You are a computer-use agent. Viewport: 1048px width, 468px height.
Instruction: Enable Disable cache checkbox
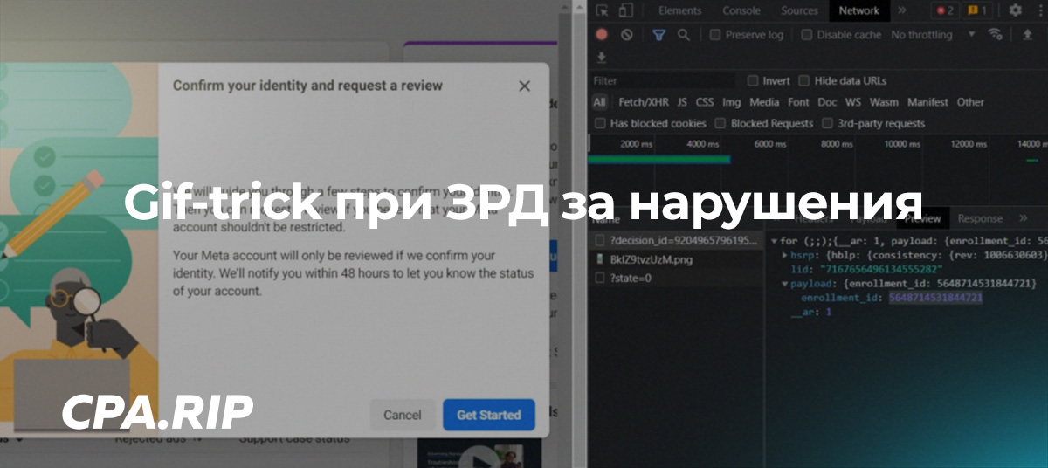[x=807, y=35]
